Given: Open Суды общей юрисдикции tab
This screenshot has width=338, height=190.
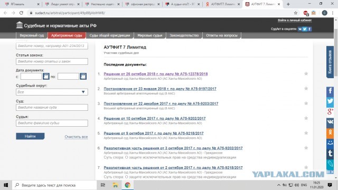Looking at the screenshot, I should pos(110,35).
